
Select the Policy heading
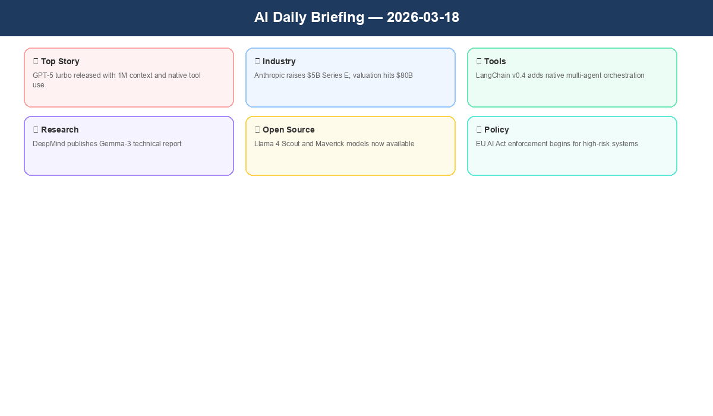pos(497,130)
